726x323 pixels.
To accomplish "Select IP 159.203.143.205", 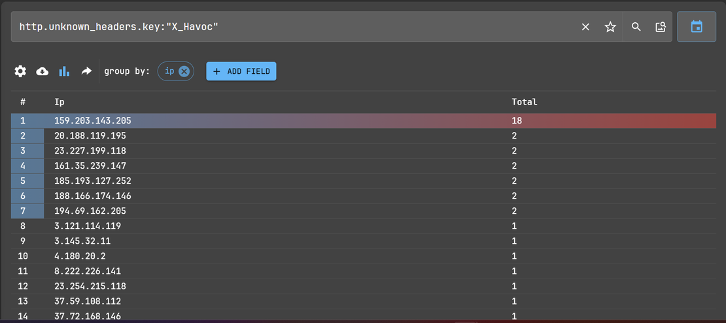I will pos(92,121).
